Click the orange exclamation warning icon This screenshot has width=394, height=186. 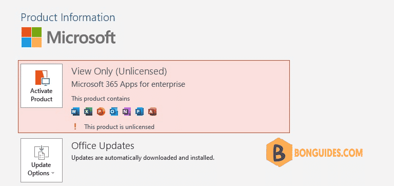(75, 126)
